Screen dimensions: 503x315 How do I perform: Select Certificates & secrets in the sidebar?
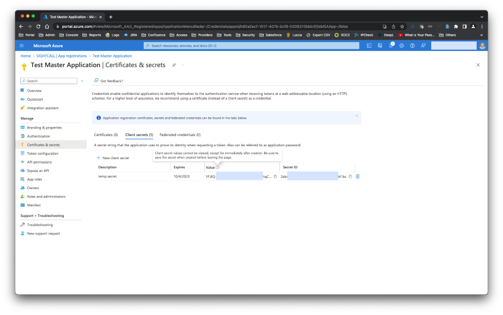click(x=43, y=145)
